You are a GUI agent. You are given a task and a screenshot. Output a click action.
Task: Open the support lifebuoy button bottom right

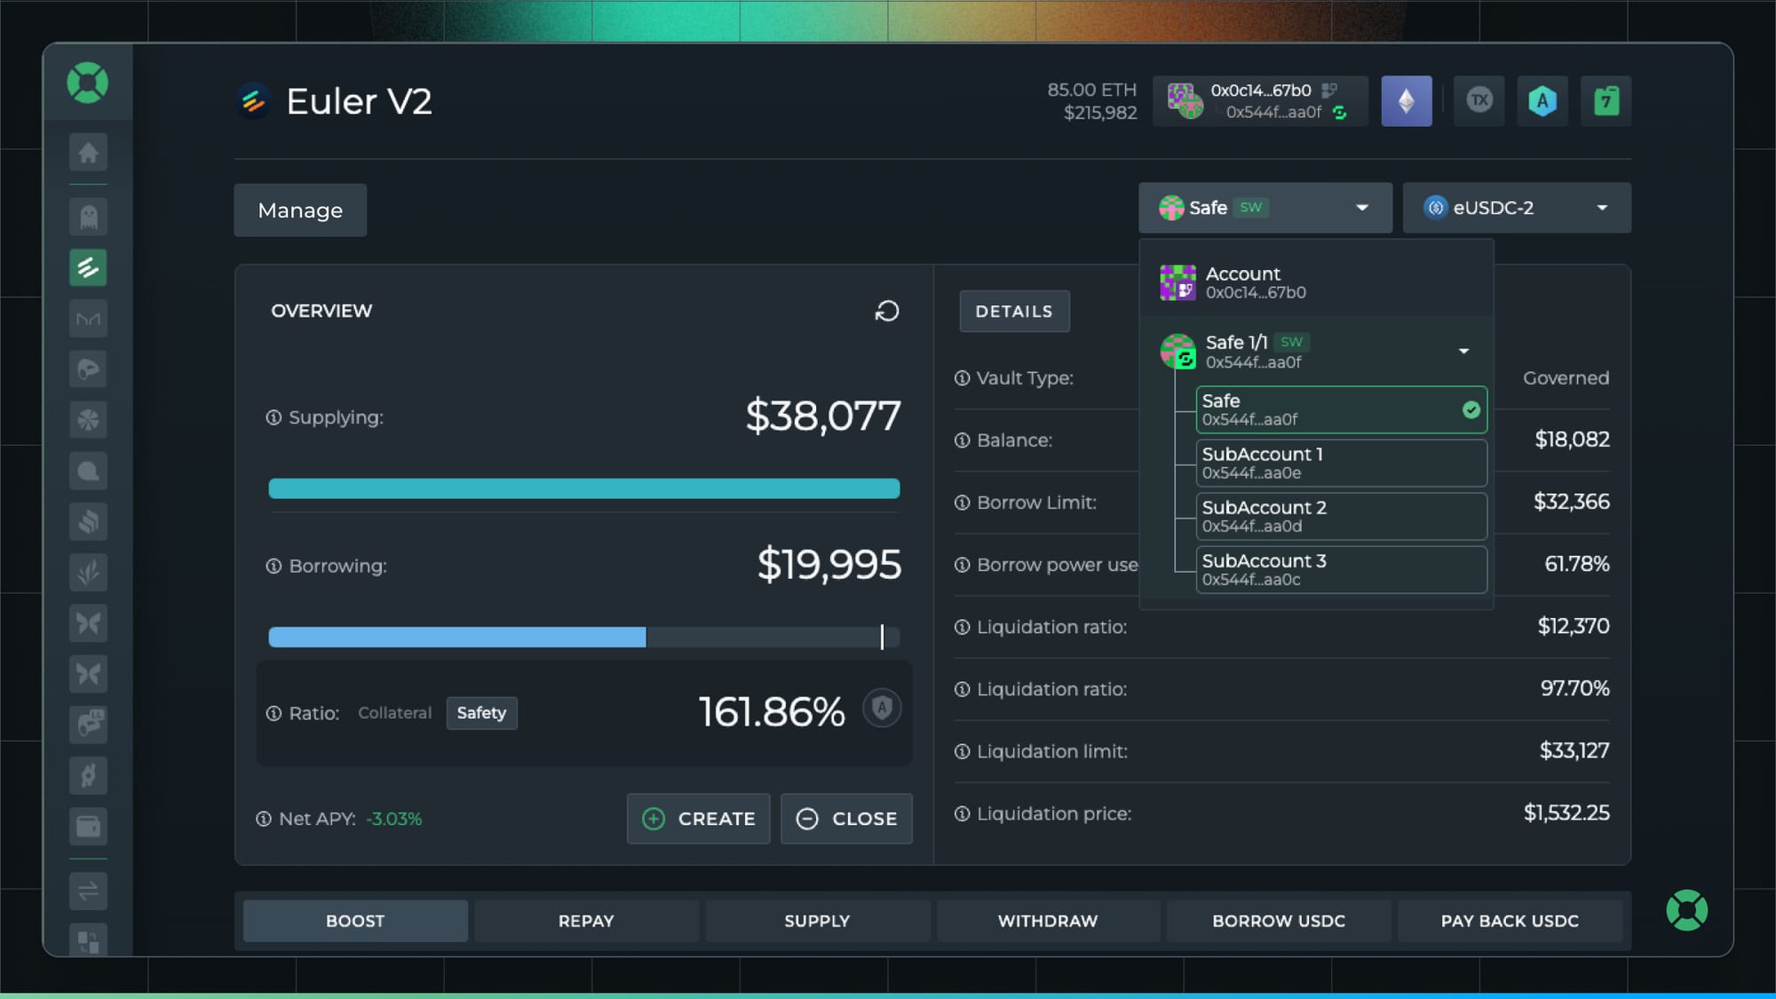click(1686, 910)
